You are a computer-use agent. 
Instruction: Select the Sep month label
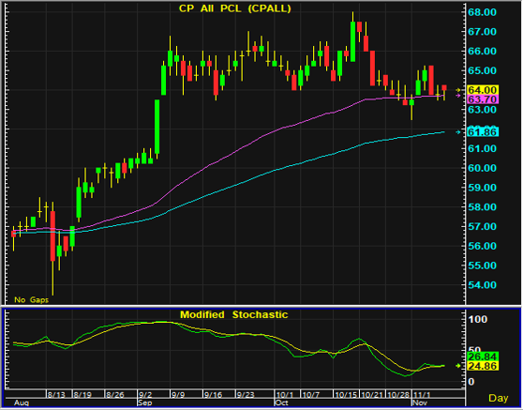tap(144, 402)
